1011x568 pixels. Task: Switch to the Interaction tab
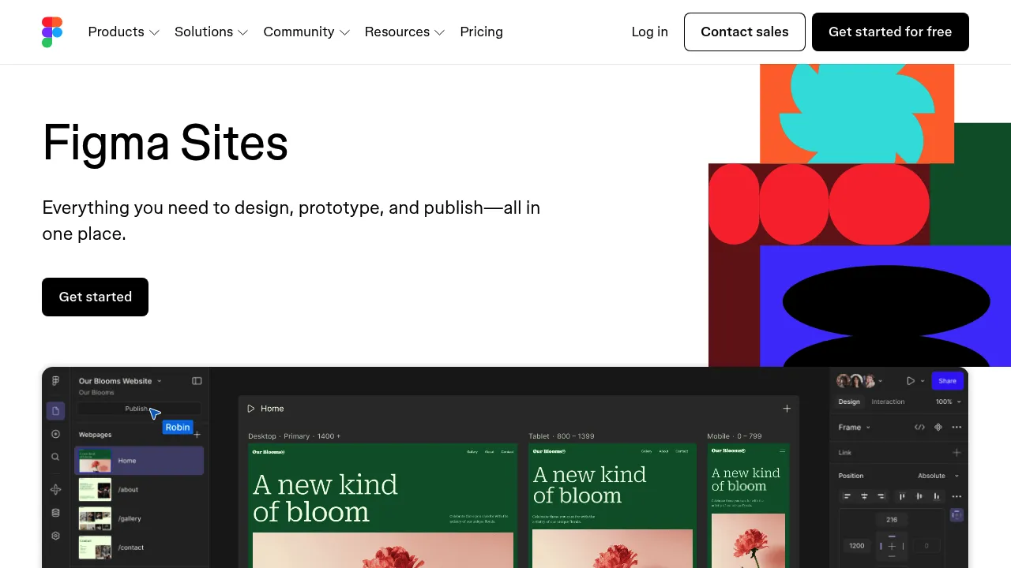(888, 402)
